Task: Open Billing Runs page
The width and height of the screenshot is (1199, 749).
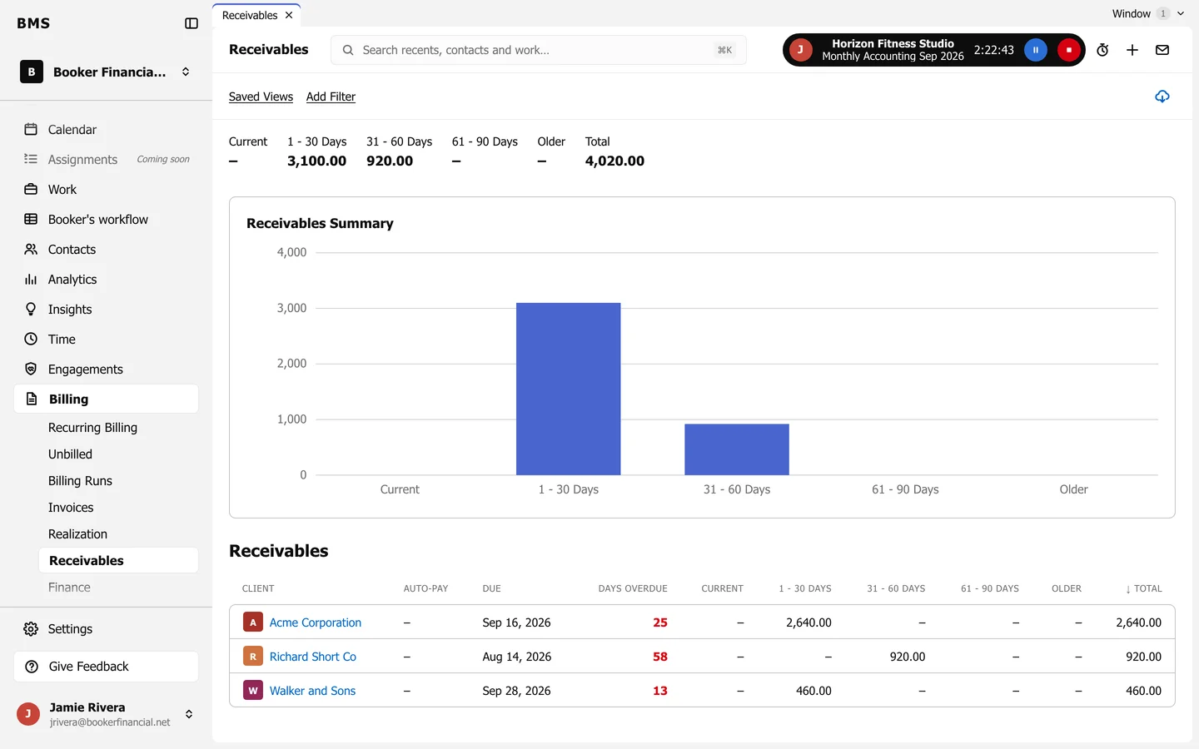Action: (80, 481)
